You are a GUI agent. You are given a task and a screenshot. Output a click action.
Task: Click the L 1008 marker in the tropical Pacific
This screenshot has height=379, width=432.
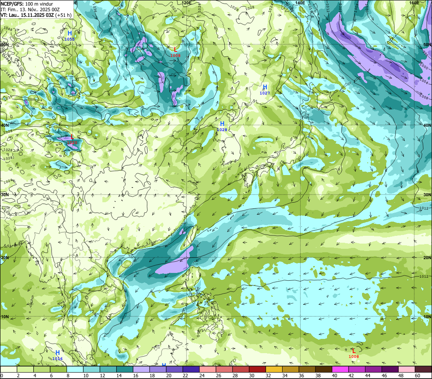click(x=354, y=354)
